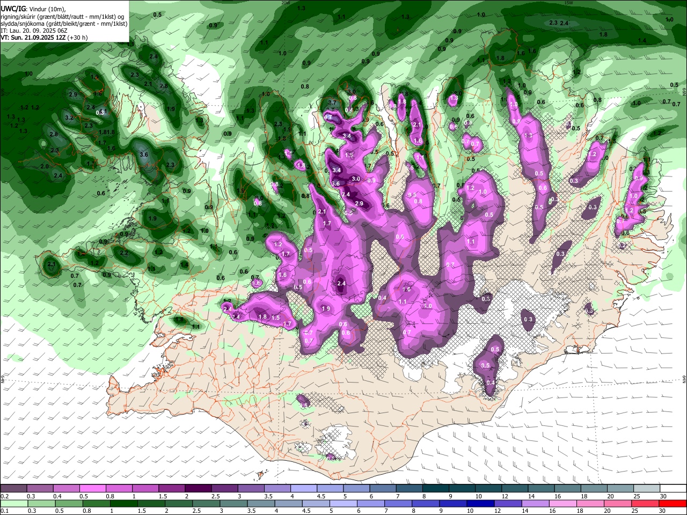
Task: Click the bright pink 0.5 snow-scale swatch
Action: pos(92,488)
